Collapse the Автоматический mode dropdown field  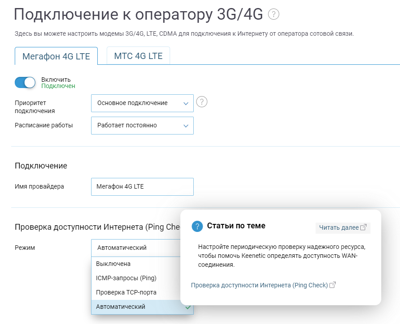click(x=136, y=248)
